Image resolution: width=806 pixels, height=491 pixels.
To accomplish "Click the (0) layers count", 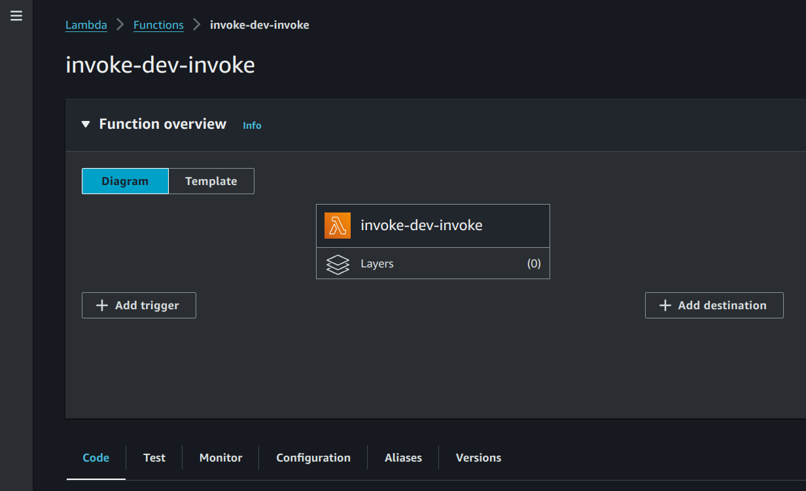I will click(534, 264).
